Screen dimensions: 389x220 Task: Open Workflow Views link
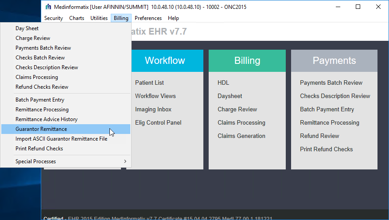pyautogui.click(x=156, y=96)
